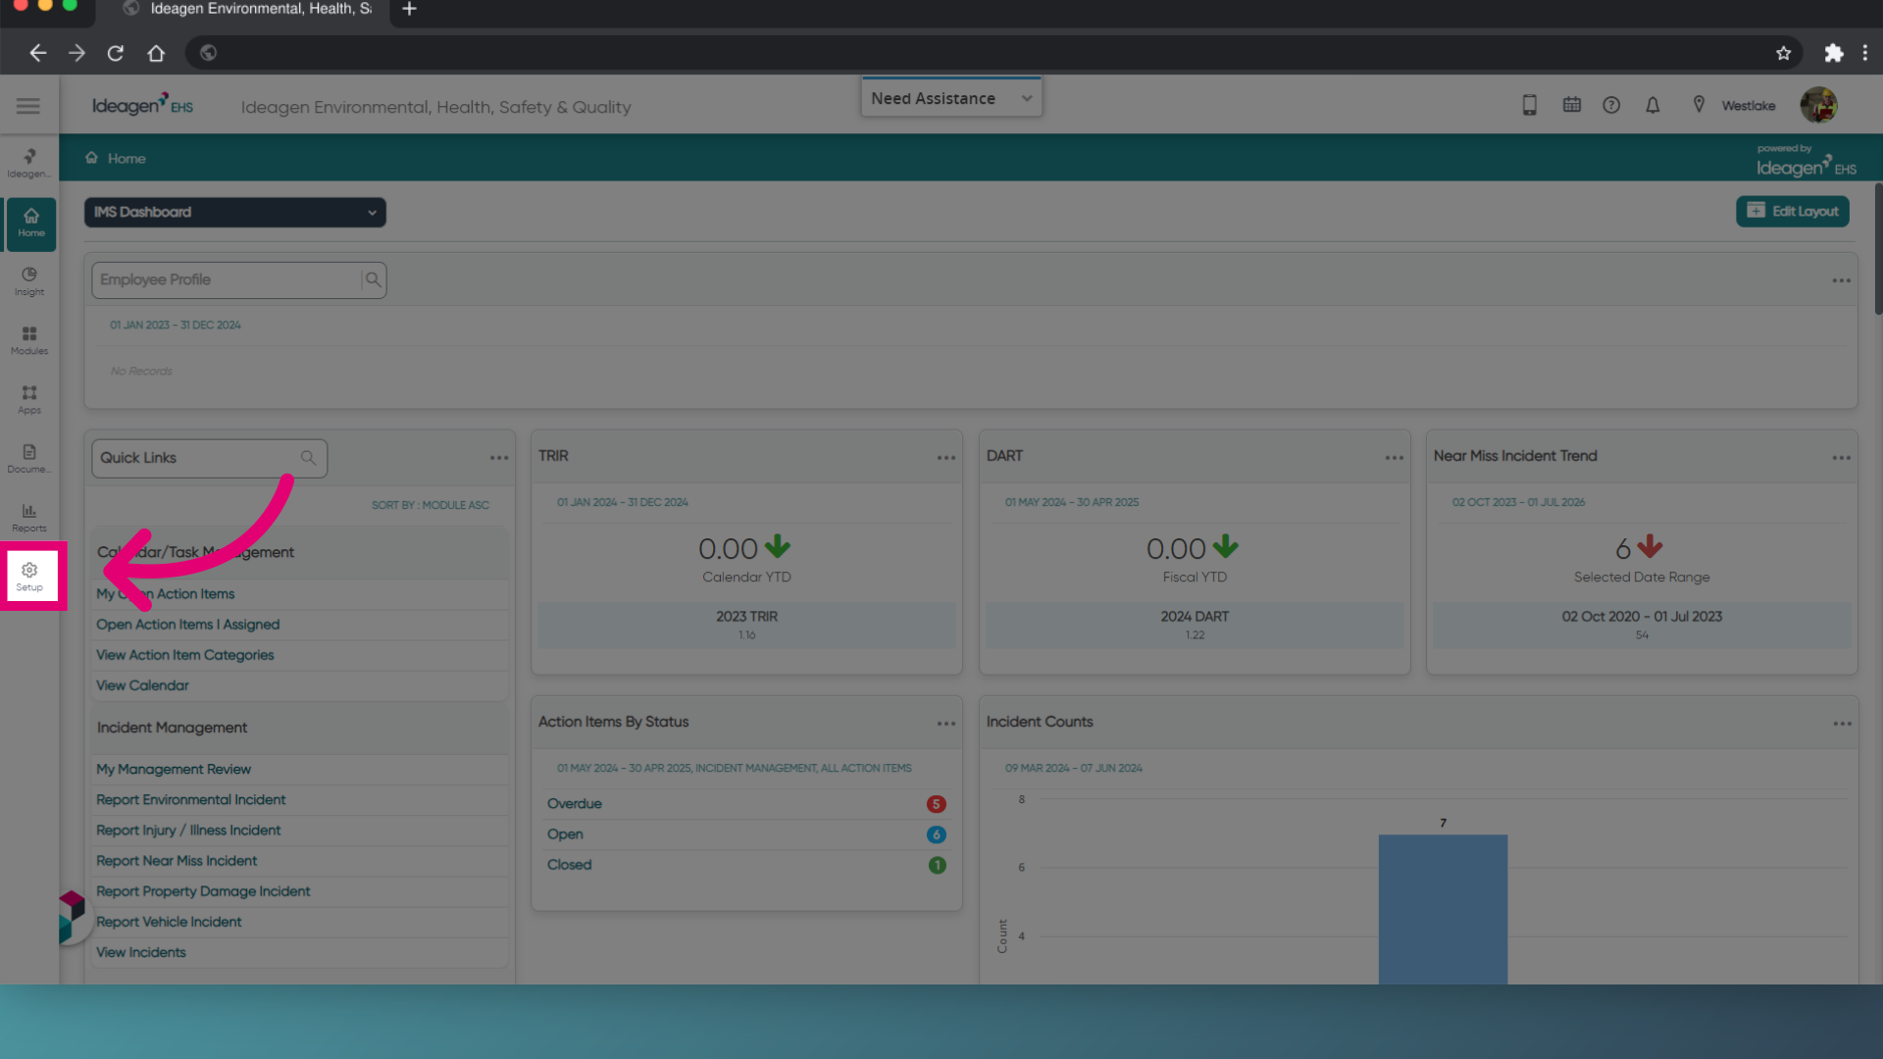Open Open Action Items I Assigned link

187,625
